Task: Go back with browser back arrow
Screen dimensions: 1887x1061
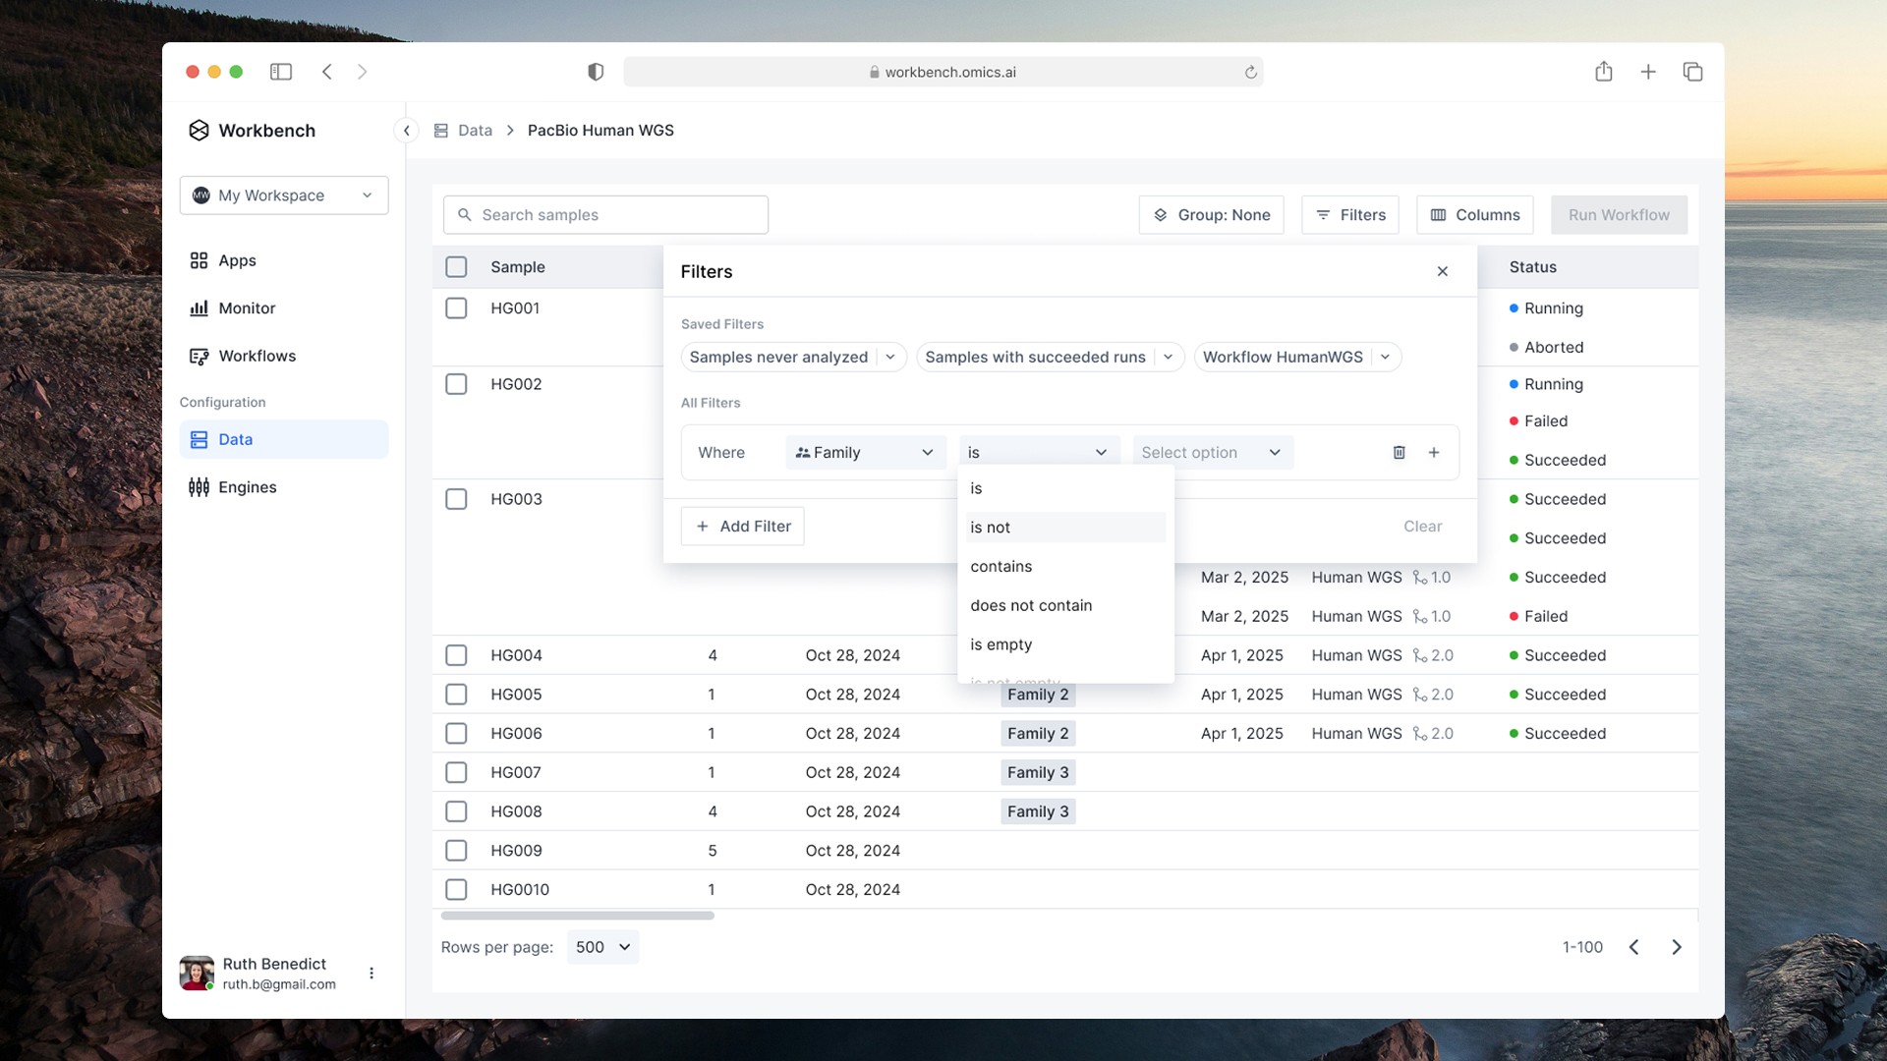Action: (327, 72)
